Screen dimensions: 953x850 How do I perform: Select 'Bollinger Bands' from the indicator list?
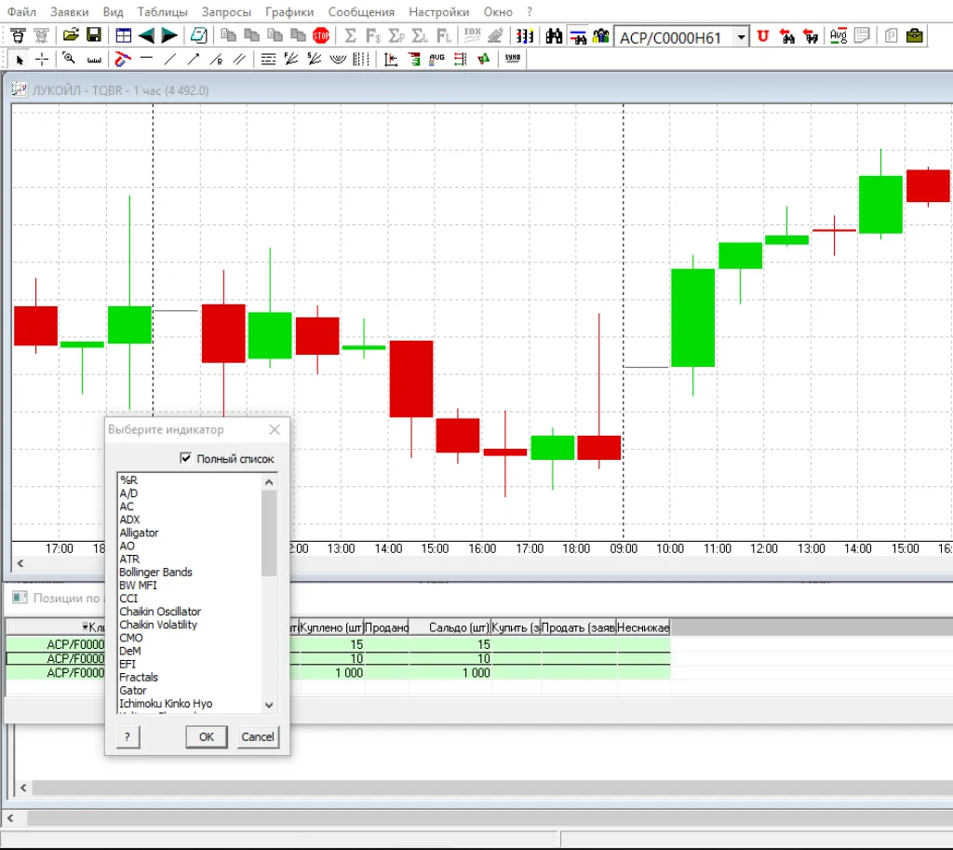(155, 572)
